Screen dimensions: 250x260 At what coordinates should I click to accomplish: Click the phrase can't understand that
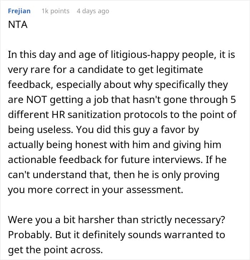(x=59, y=175)
